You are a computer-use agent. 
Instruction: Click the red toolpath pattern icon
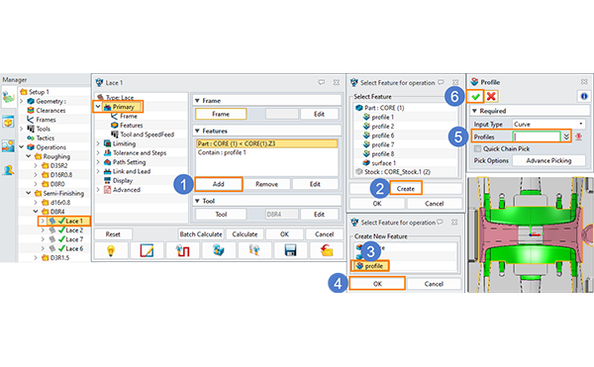click(182, 250)
